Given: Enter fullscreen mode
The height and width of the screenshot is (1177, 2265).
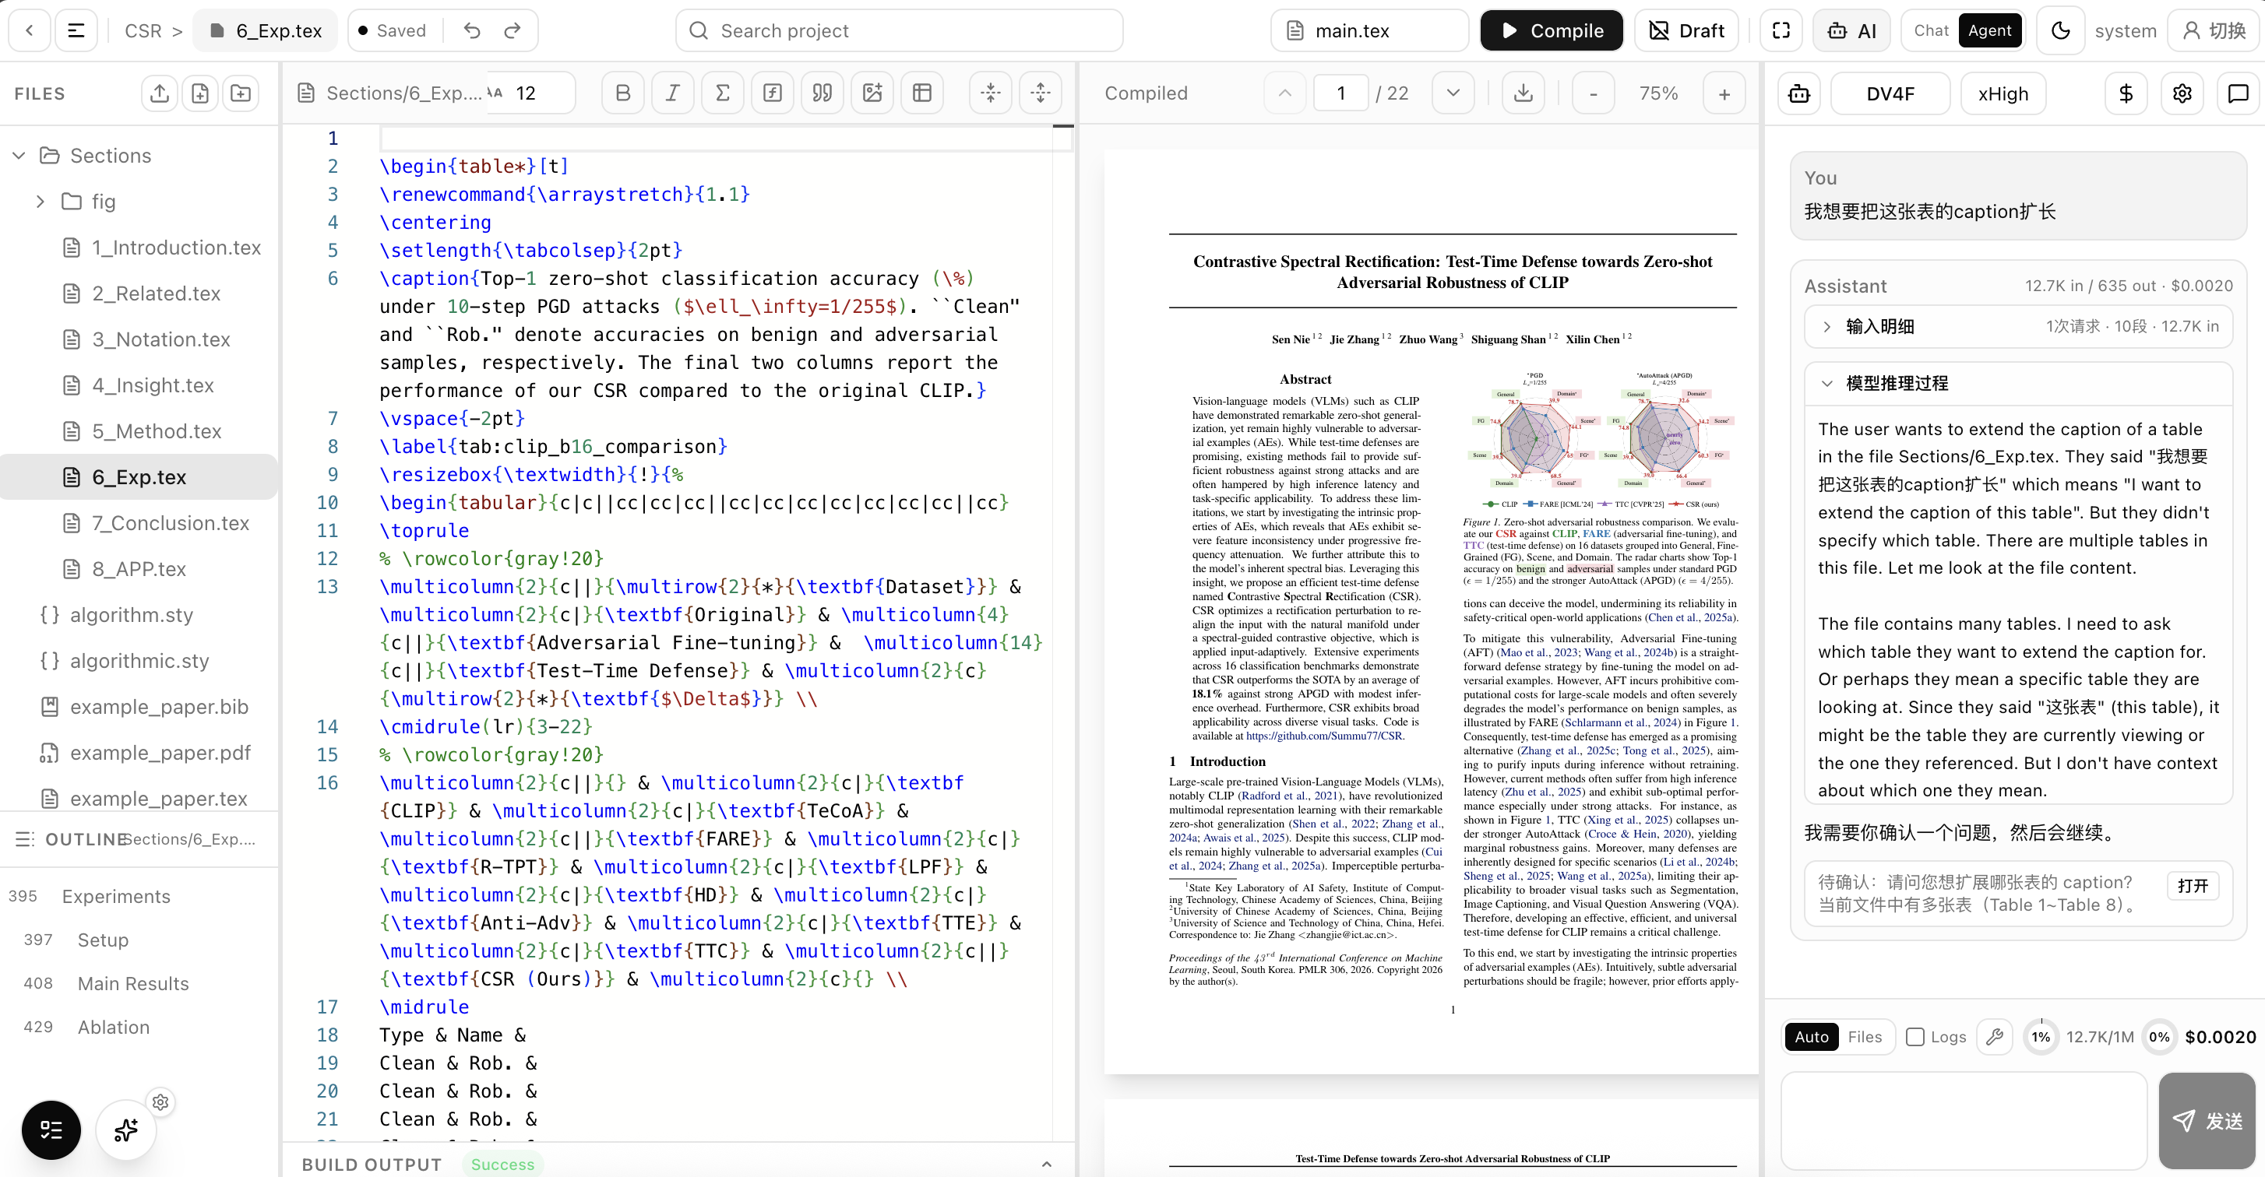Looking at the screenshot, I should point(1781,31).
